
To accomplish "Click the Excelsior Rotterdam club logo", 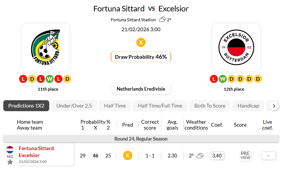I will [x=236, y=47].
